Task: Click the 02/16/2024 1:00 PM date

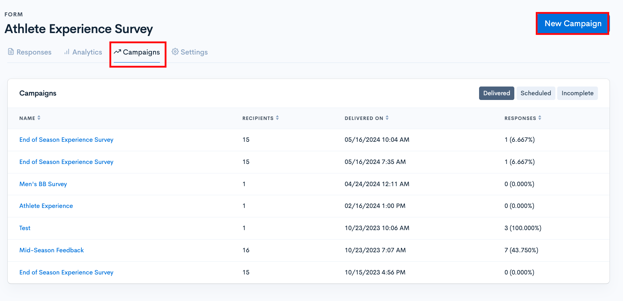Action: tap(375, 206)
